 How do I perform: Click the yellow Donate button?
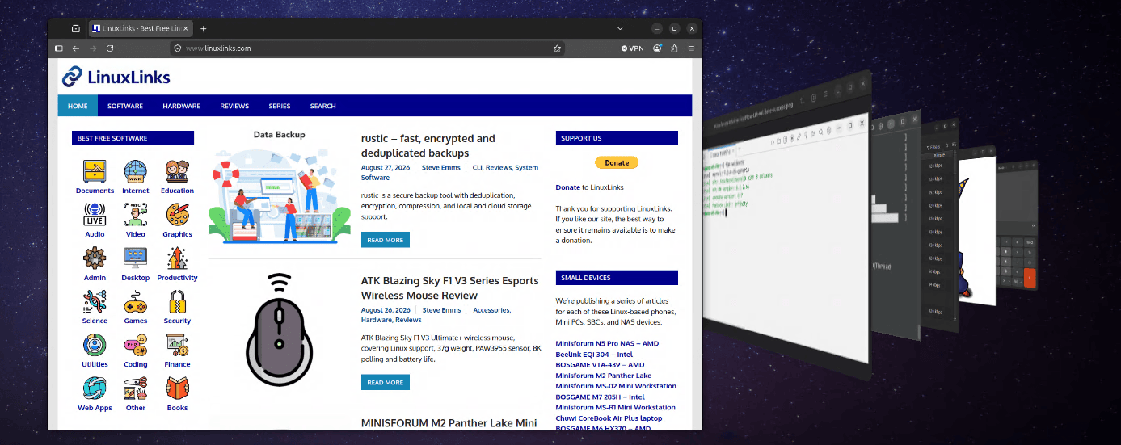point(617,162)
